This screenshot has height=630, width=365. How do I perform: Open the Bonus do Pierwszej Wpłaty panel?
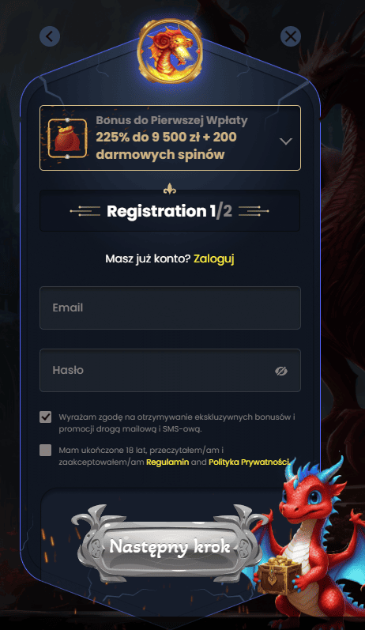coord(170,138)
